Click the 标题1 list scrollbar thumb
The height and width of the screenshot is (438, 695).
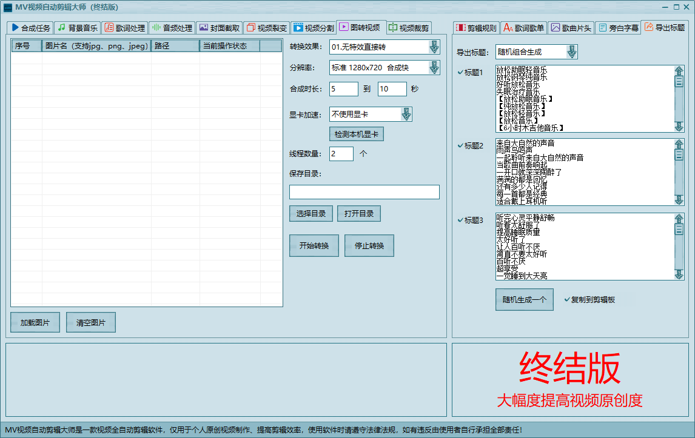(x=679, y=82)
